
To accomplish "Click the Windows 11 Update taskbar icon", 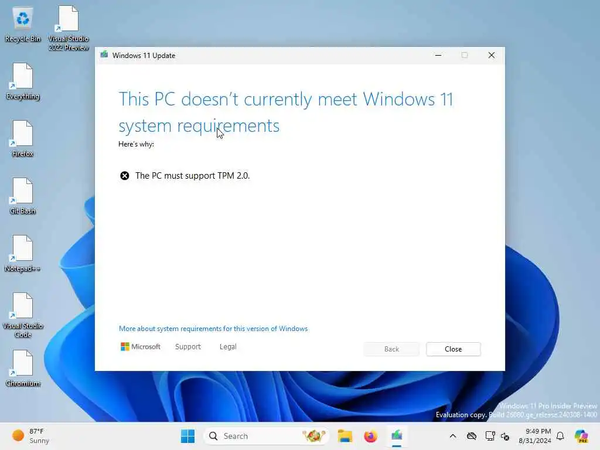I will click(x=397, y=436).
